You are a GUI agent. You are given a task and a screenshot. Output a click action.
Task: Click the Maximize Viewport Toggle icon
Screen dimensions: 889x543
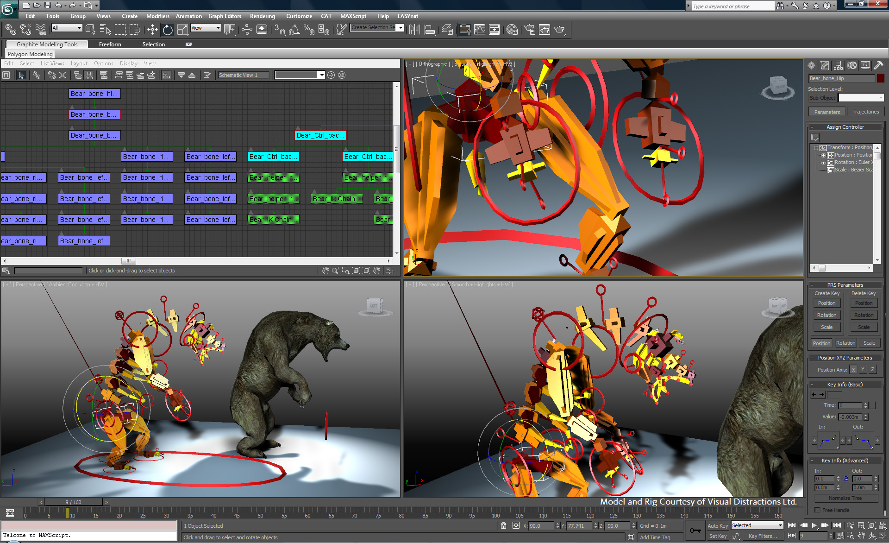point(883,536)
